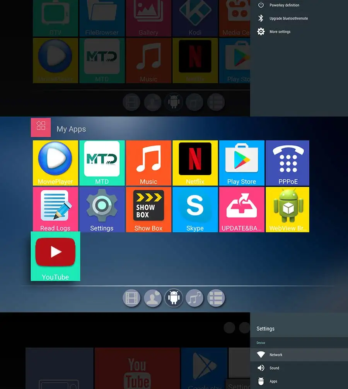Click the Settings panel title
The width and height of the screenshot is (348, 389).
click(266, 329)
